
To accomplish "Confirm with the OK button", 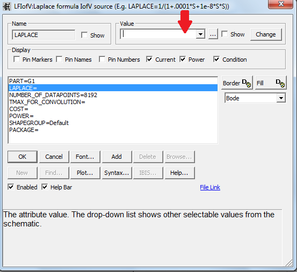I will tap(23, 157).
